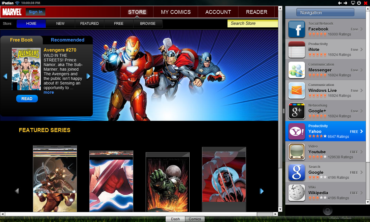Select the HOME store section
This screenshot has width=370, height=222.
pyautogui.click(x=31, y=24)
